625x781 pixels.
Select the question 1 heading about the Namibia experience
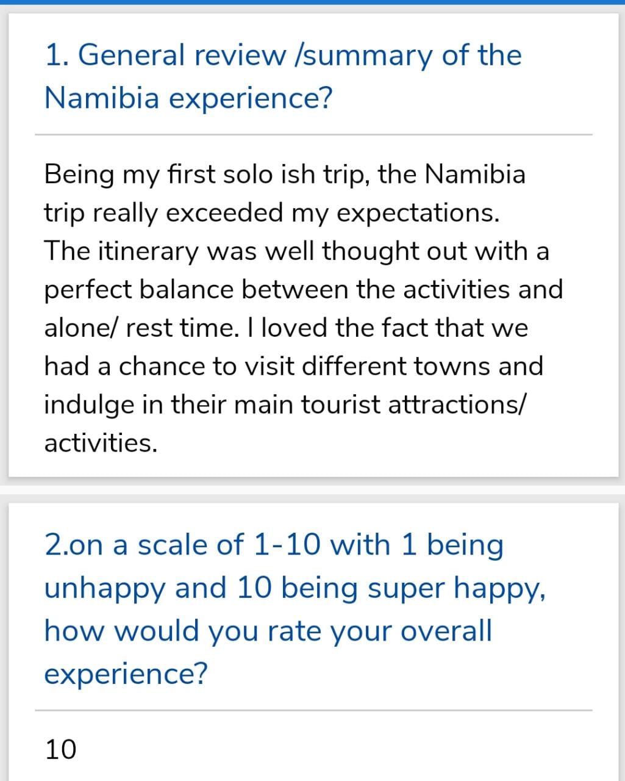[284, 76]
